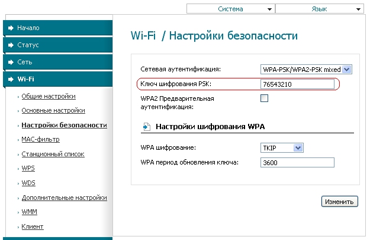
Task: Open the Дополнительные настройки link
Action: [63, 198]
